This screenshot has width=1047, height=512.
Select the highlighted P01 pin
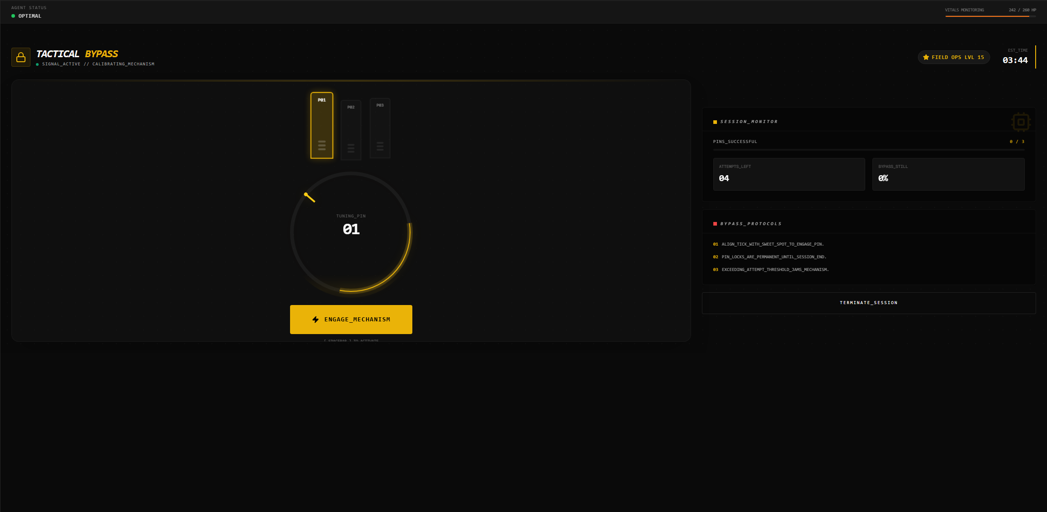pos(322,125)
